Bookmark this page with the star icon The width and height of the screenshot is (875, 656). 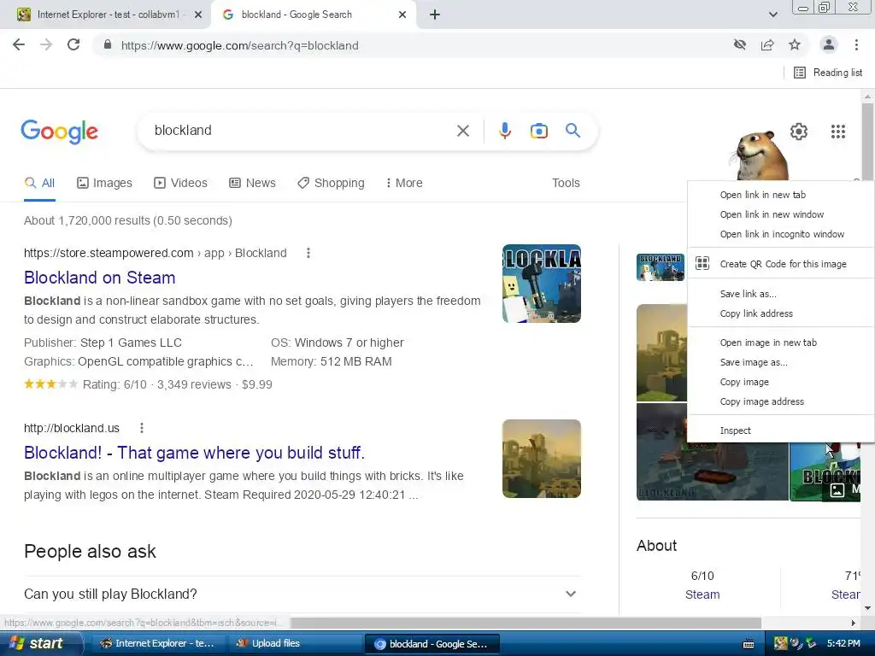coord(795,44)
